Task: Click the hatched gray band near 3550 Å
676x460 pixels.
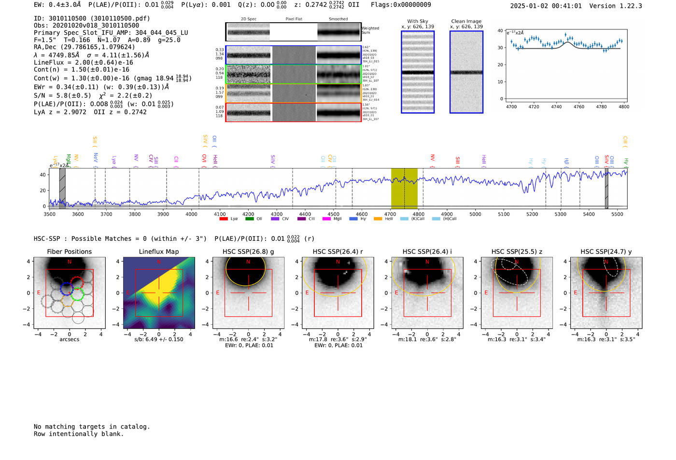Action: [62, 188]
